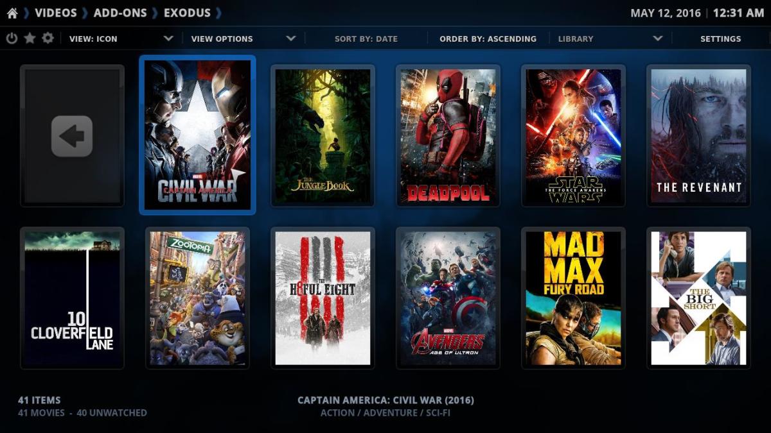Open the Deadpool movie poster
The image size is (771, 433).
pos(448,135)
